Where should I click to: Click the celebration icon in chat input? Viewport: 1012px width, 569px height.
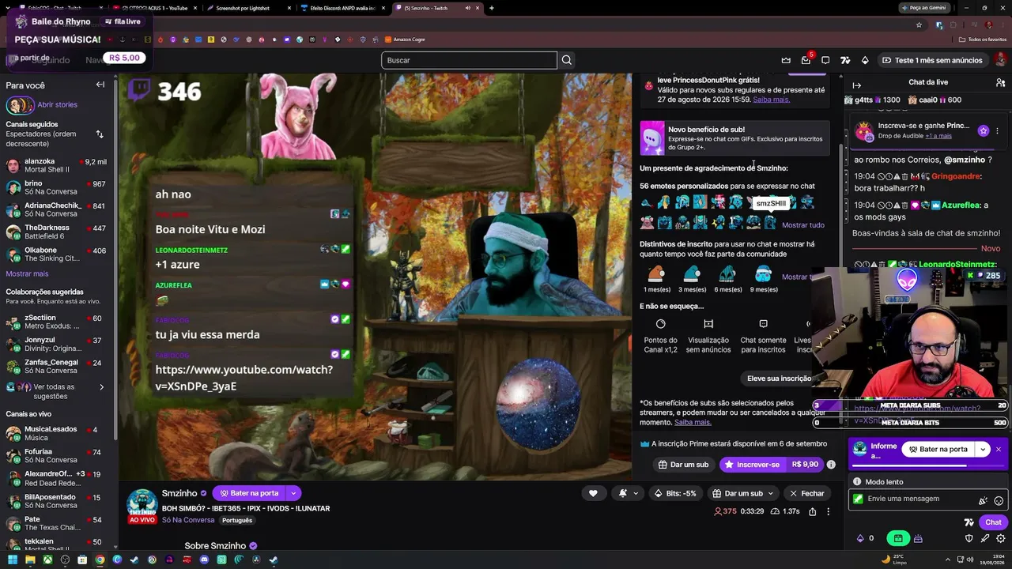(x=983, y=500)
